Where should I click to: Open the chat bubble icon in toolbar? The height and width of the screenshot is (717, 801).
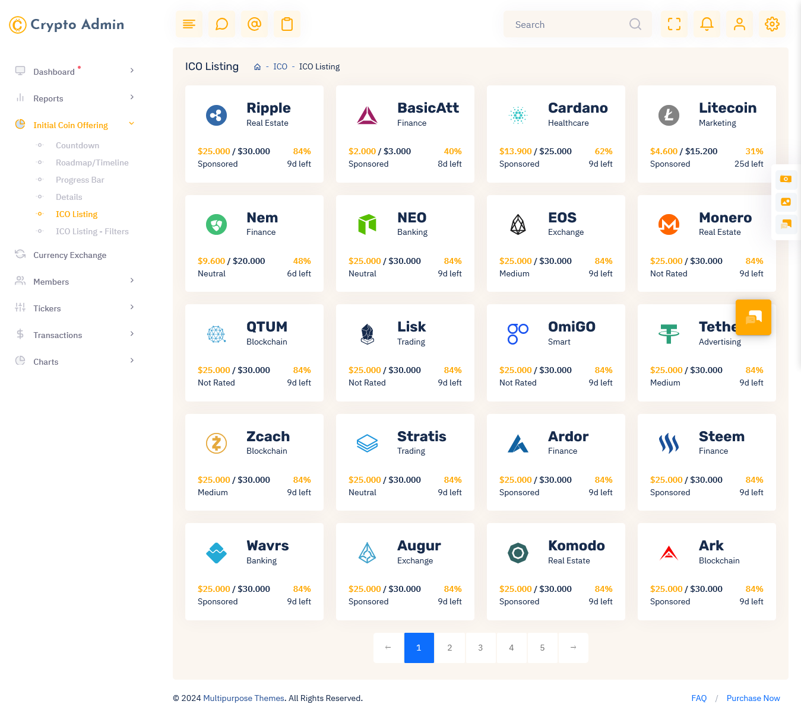(x=221, y=24)
